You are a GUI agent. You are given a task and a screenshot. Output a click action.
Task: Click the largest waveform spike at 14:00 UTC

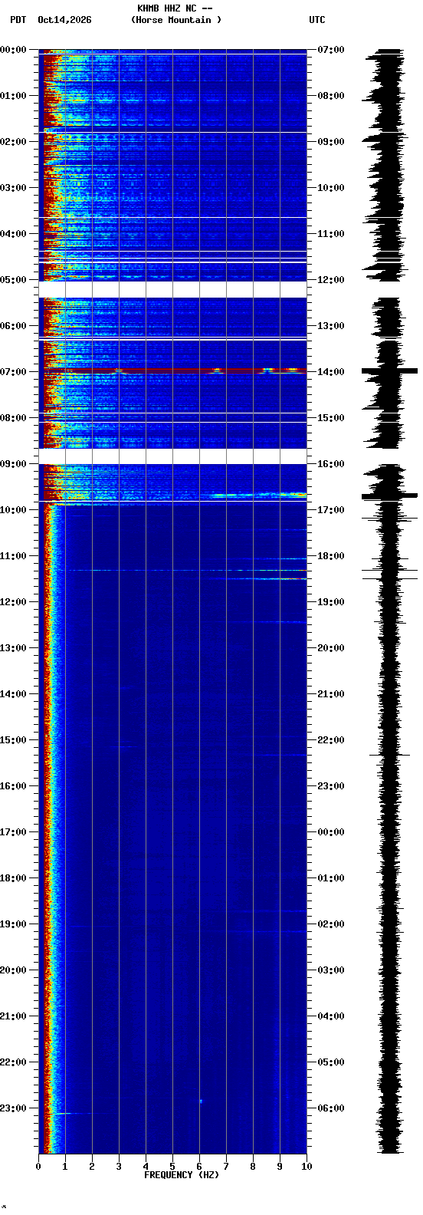(x=389, y=370)
